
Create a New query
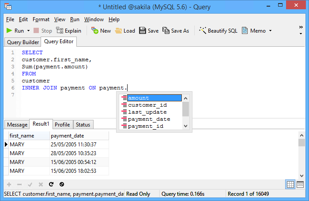click(x=101, y=31)
